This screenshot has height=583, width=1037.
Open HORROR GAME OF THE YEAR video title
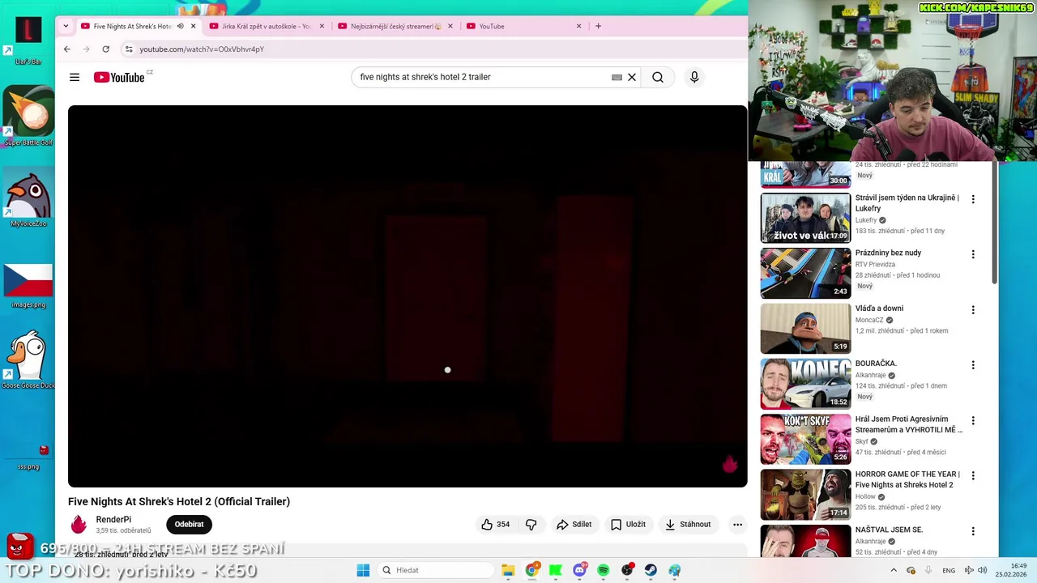pos(907,479)
